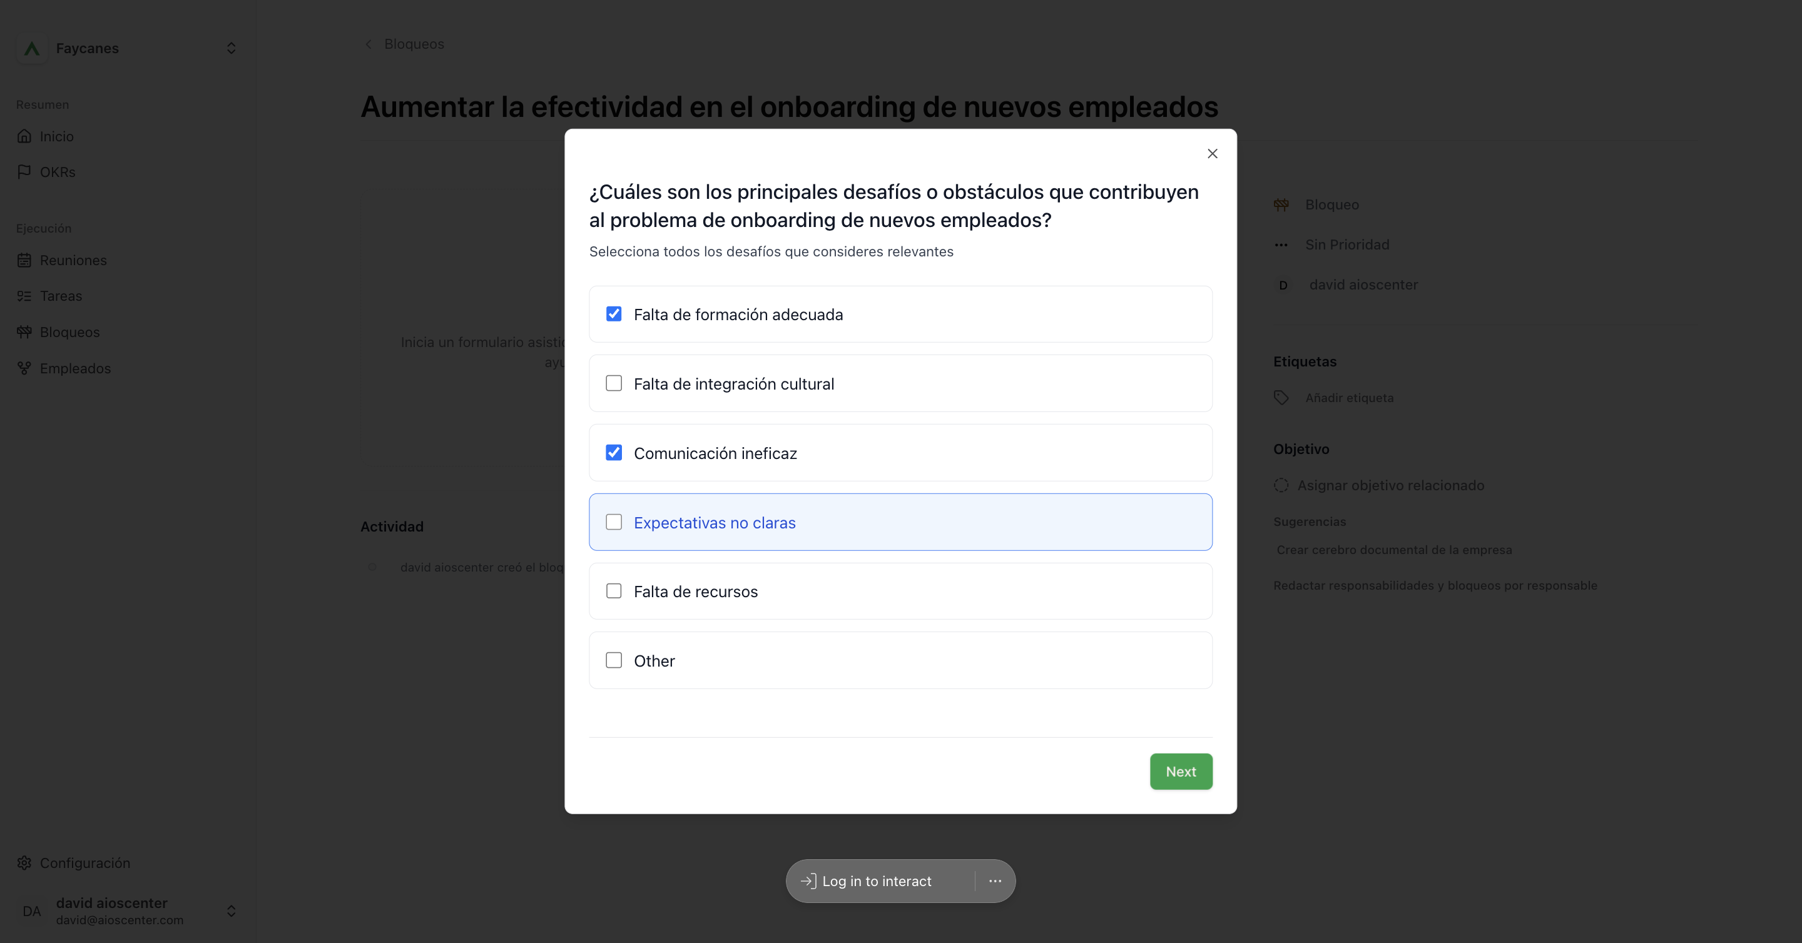
Task: Expand the david aioscenter account menu
Action: (x=232, y=911)
